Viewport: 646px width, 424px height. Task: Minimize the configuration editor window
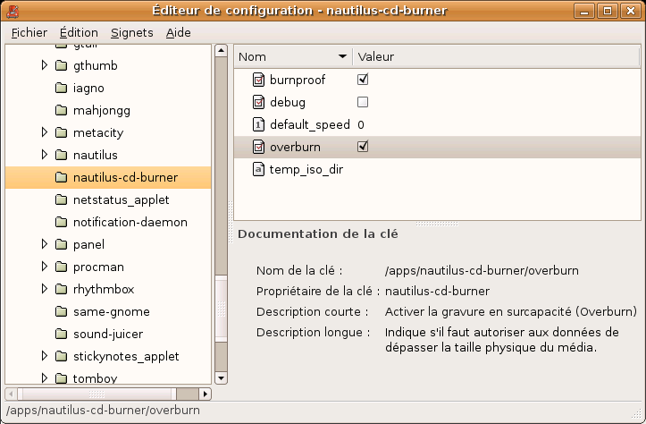pos(584,11)
